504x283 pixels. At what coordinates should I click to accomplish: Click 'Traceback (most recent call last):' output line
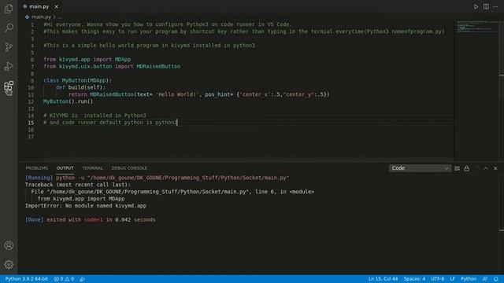[x=78, y=185]
